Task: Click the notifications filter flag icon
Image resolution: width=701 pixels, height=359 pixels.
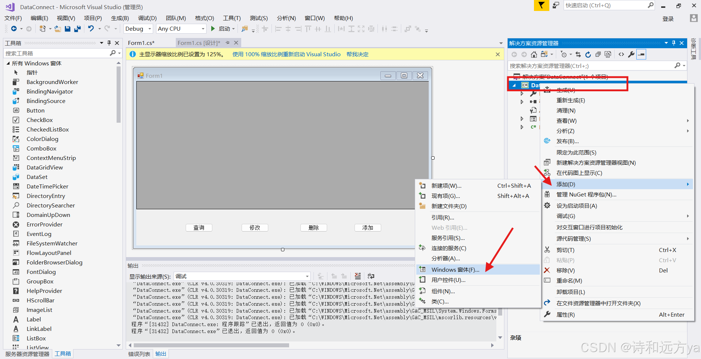Action: point(541,5)
